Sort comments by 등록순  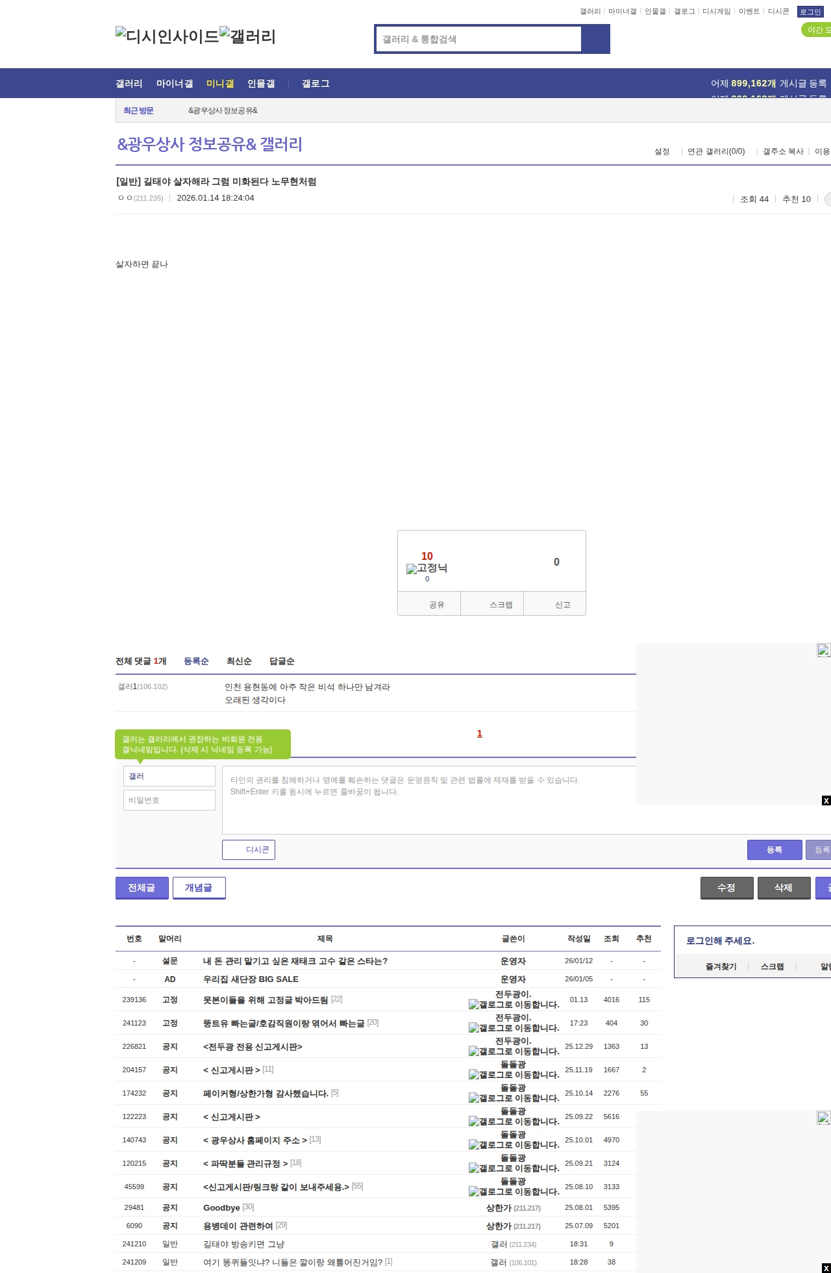[x=196, y=661]
